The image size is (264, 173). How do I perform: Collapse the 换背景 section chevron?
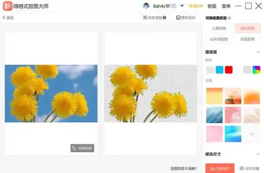pos(258,52)
